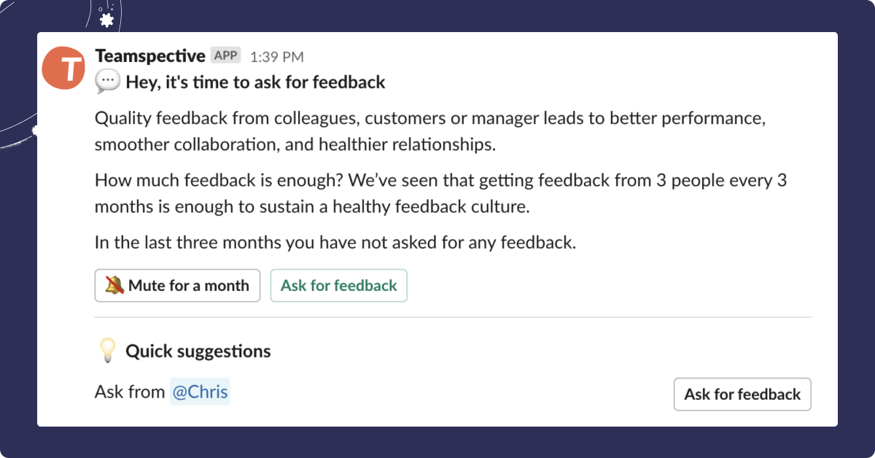Click the APP badge next to Teamspective
This screenshot has height=458, width=875.
pyautogui.click(x=226, y=55)
